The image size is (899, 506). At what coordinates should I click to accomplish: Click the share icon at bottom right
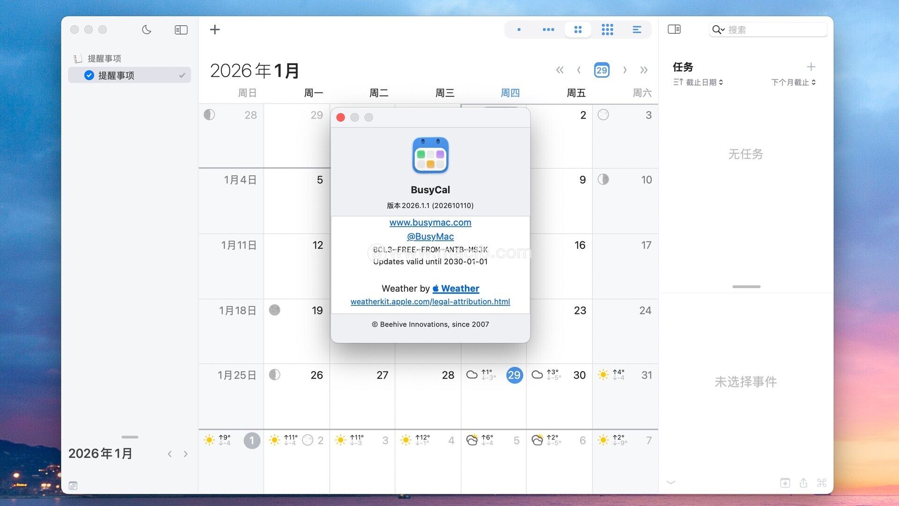coord(803,483)
